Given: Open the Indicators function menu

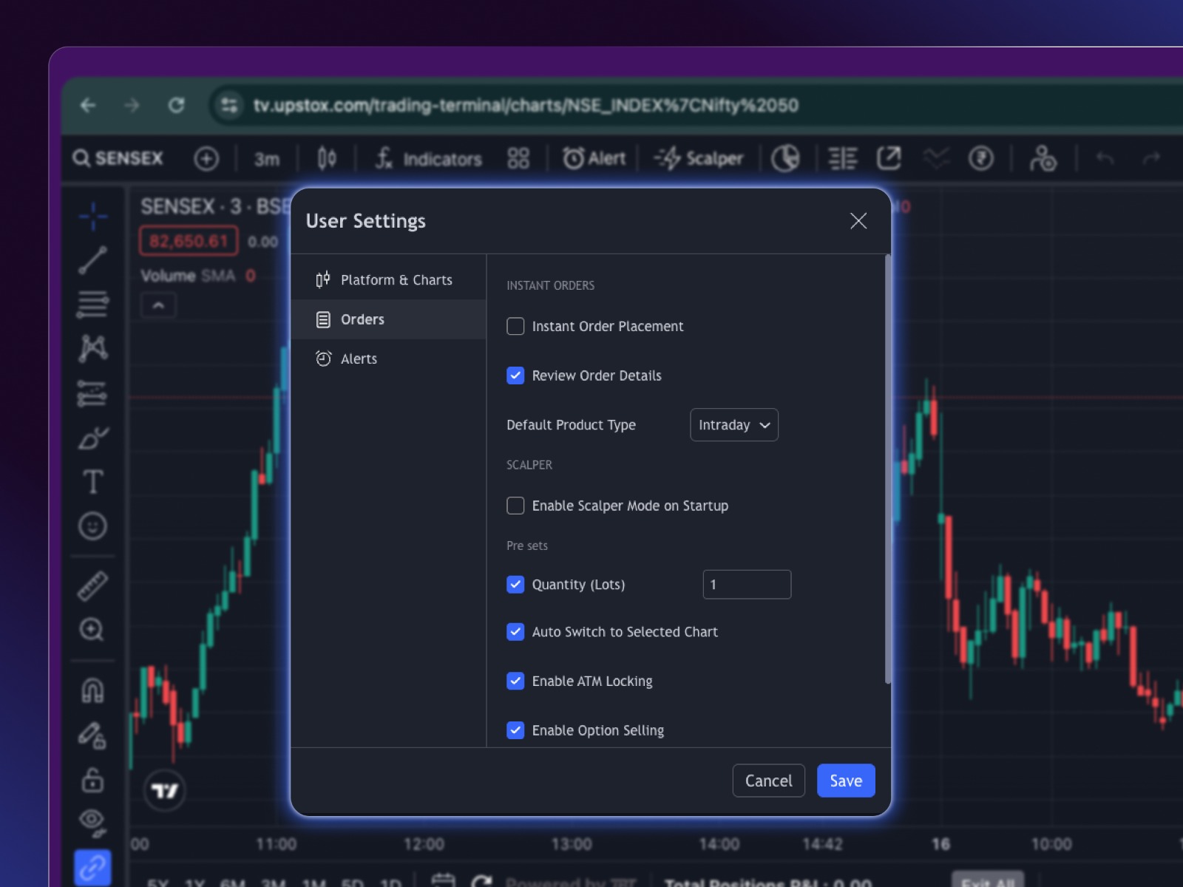Looking at the screenshot, I should 429,158.
